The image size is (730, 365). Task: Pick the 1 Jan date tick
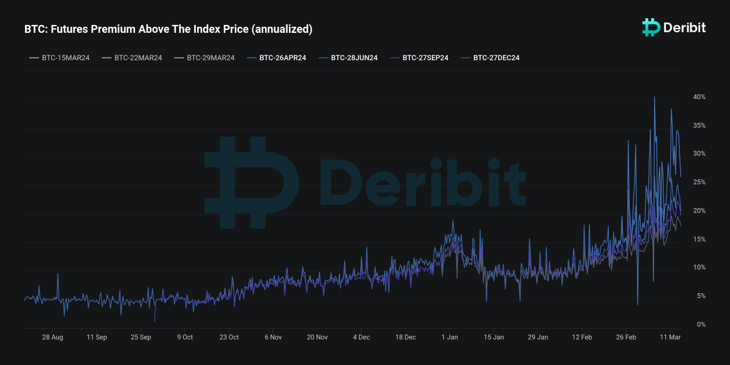(x=450, y=337)
